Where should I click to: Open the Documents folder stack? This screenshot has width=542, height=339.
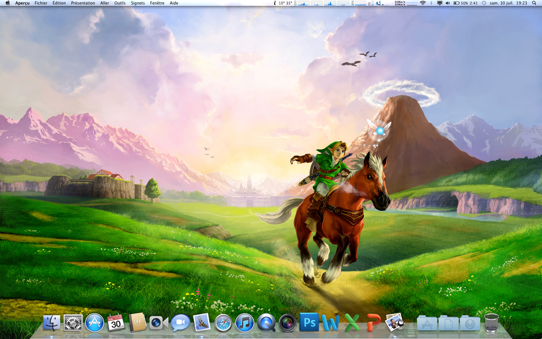[x=448, y=323]
